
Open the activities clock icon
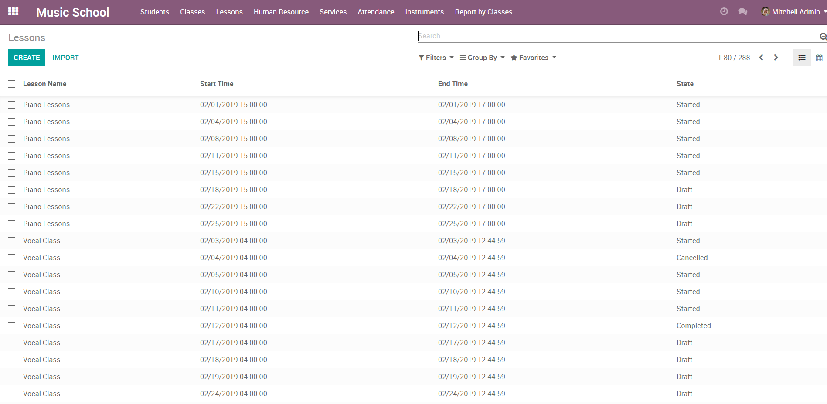[x=724, y=12]
